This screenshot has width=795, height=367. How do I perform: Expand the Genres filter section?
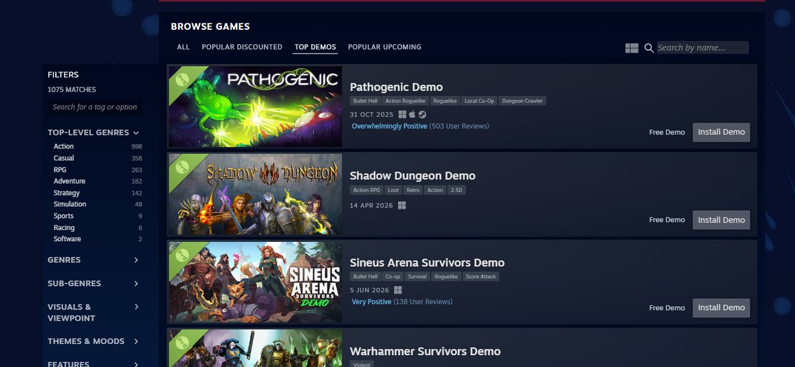pos(136,260)
